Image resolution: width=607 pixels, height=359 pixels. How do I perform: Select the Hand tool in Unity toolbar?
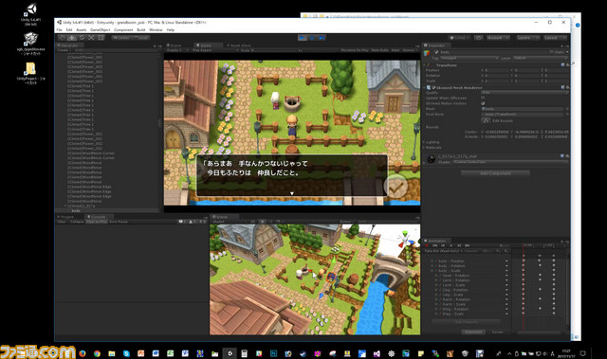(63, 38)
